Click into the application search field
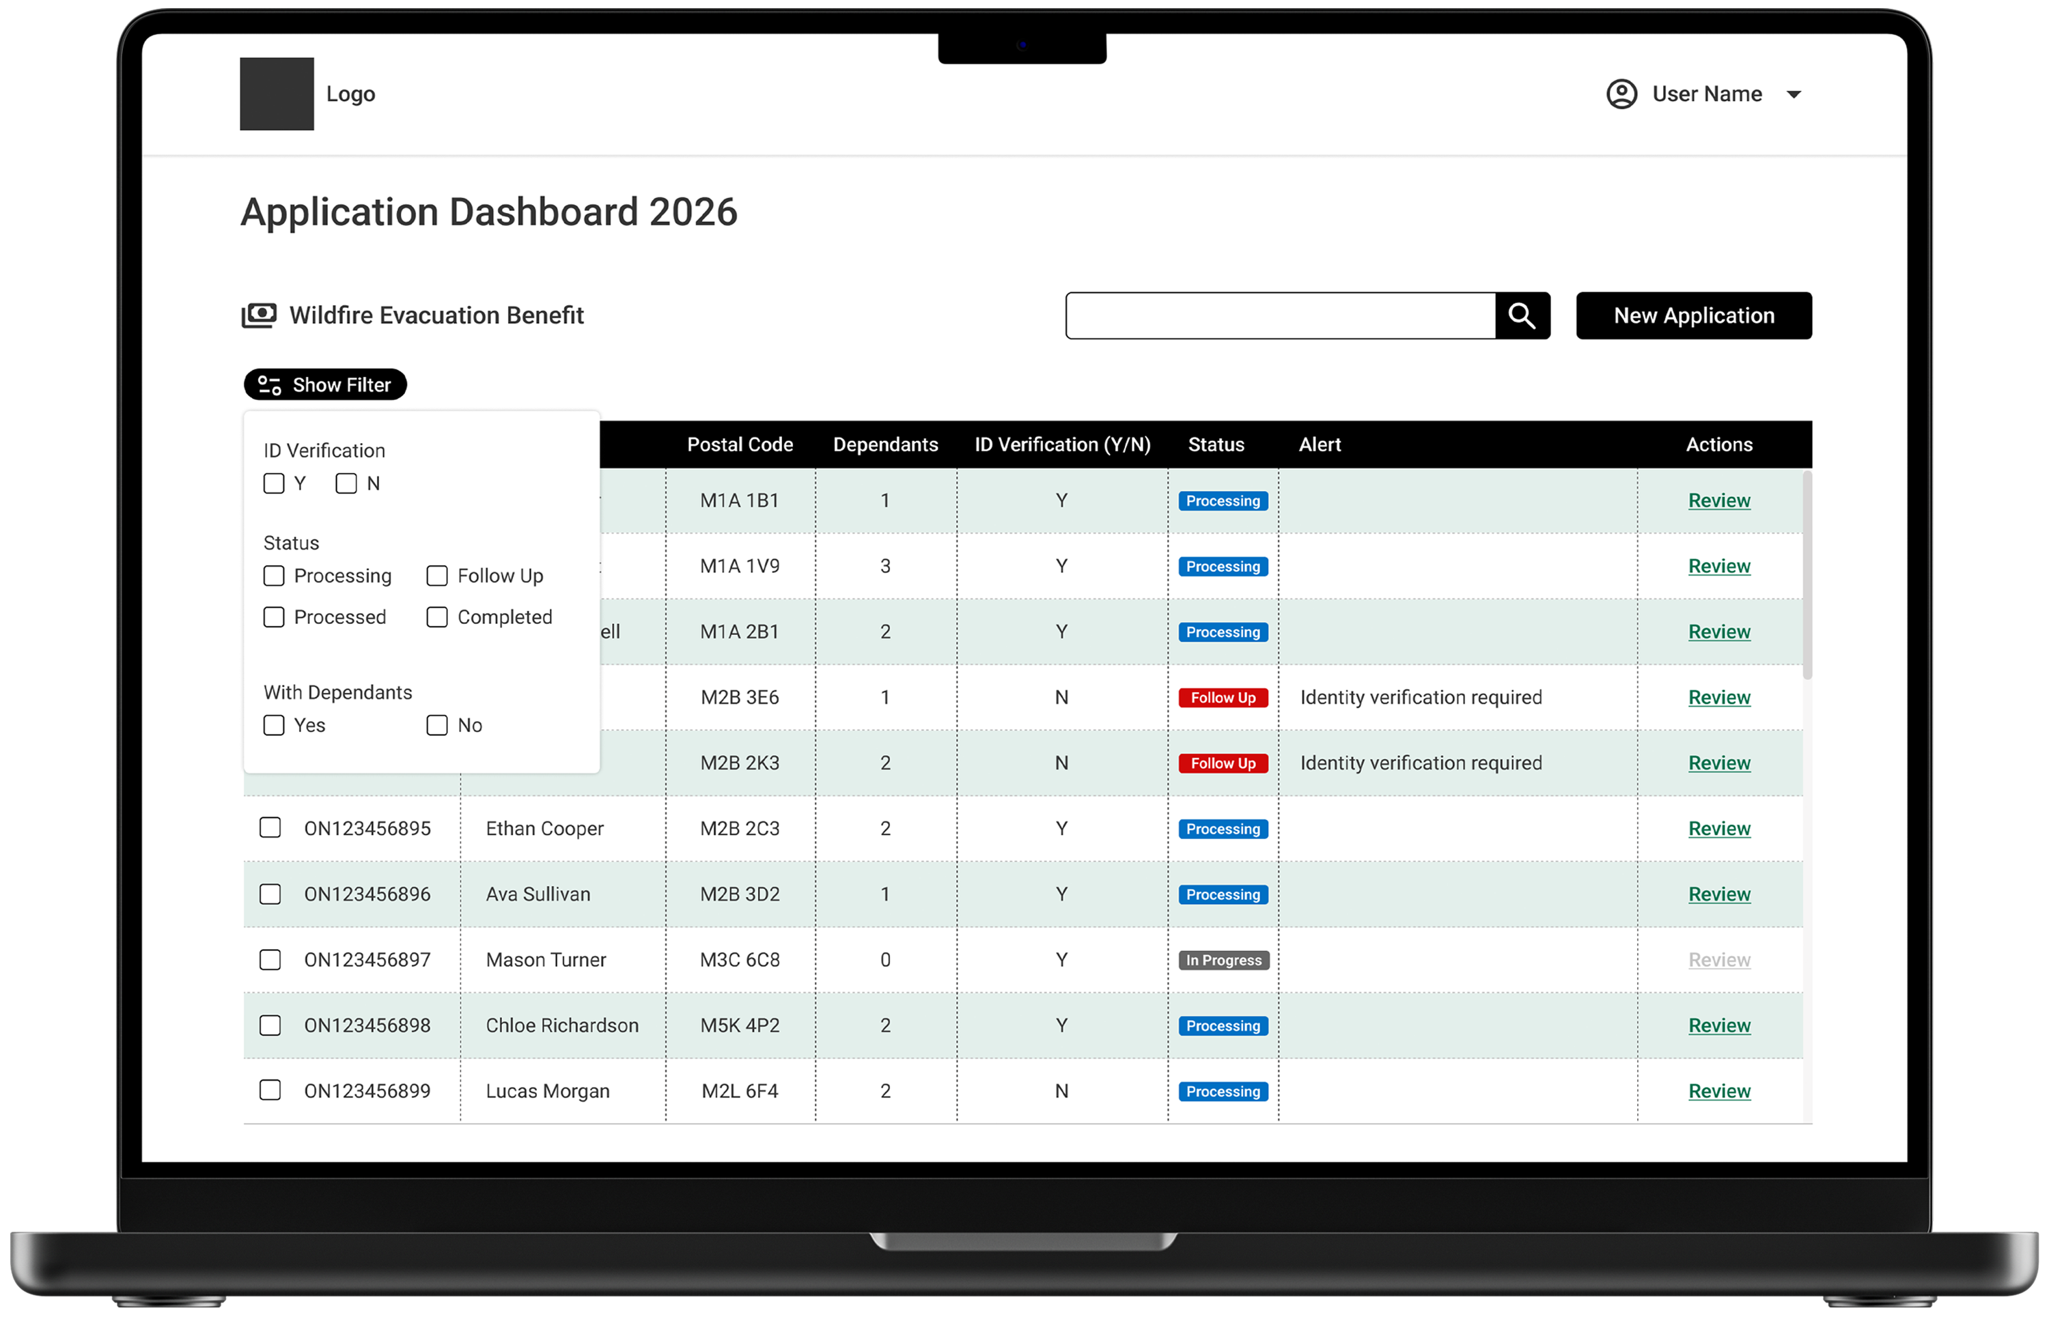The width and height of the screenshot is (2049, 1317). [x=1281, y=315]
